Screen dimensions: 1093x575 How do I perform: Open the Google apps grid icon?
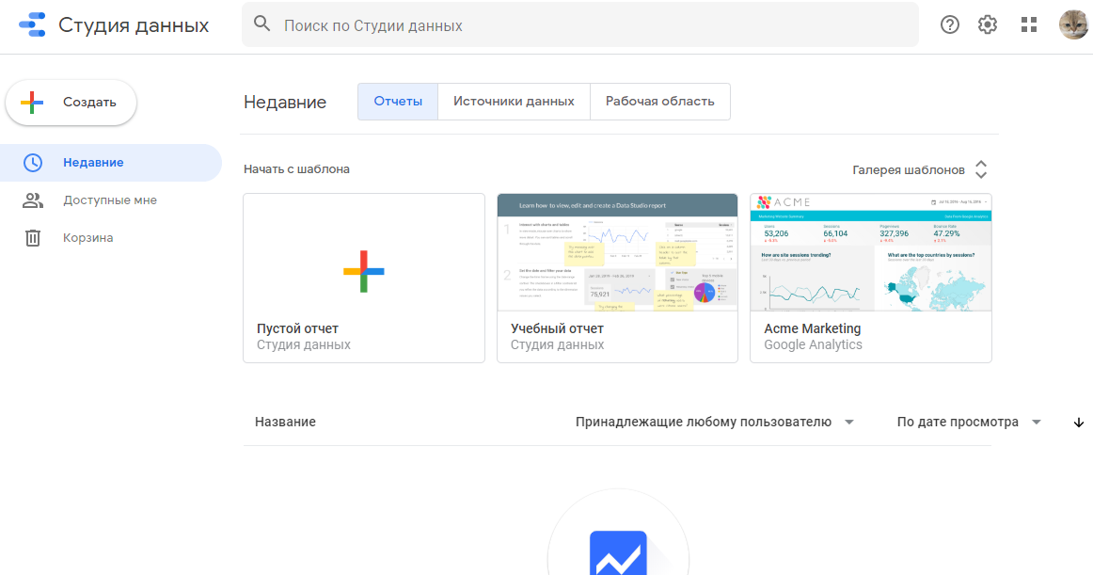tap(1029, 25)
